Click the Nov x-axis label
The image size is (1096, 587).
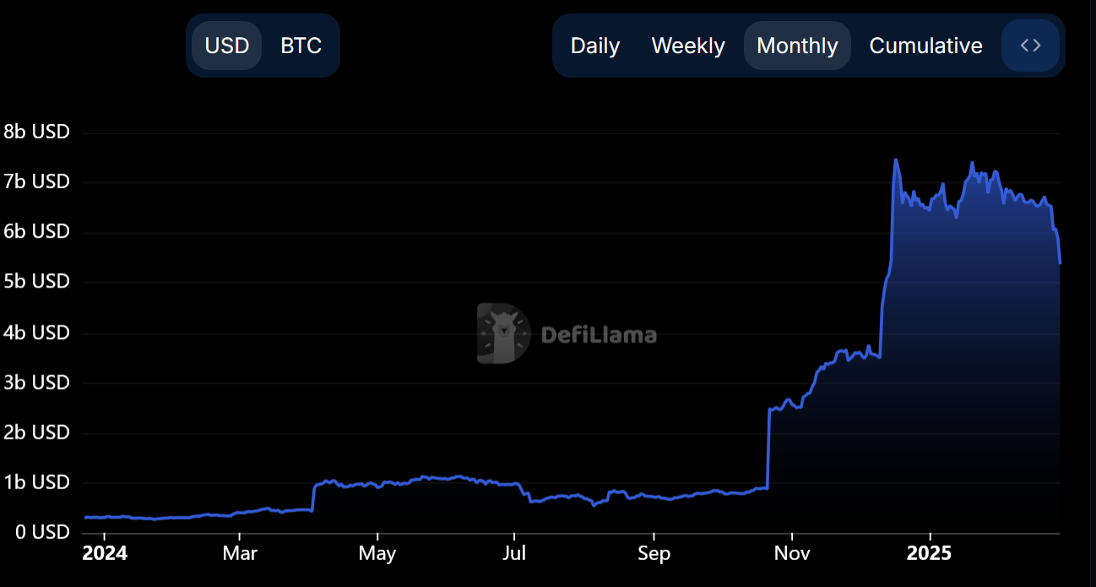(x=792, y=554)
